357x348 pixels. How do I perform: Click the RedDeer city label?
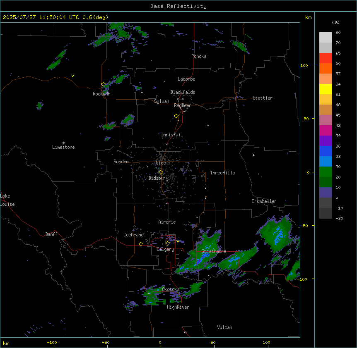(x=182, y=105)
